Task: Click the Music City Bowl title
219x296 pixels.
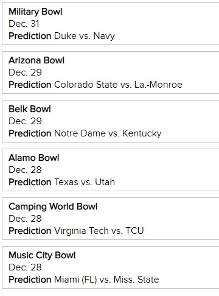Action: click(42, 255)
